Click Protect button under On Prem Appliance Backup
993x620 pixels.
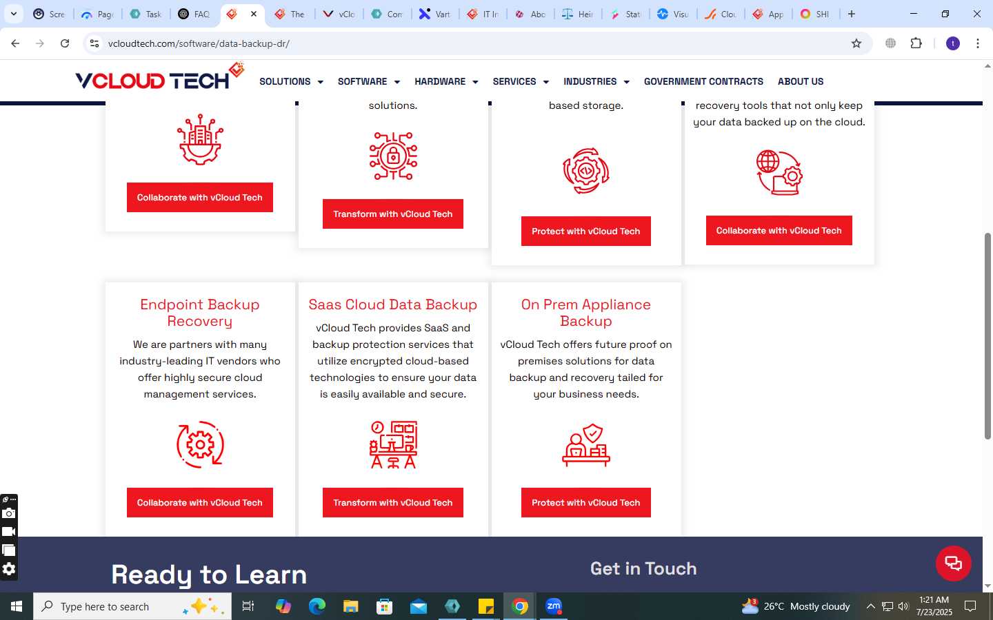point(586,502)
